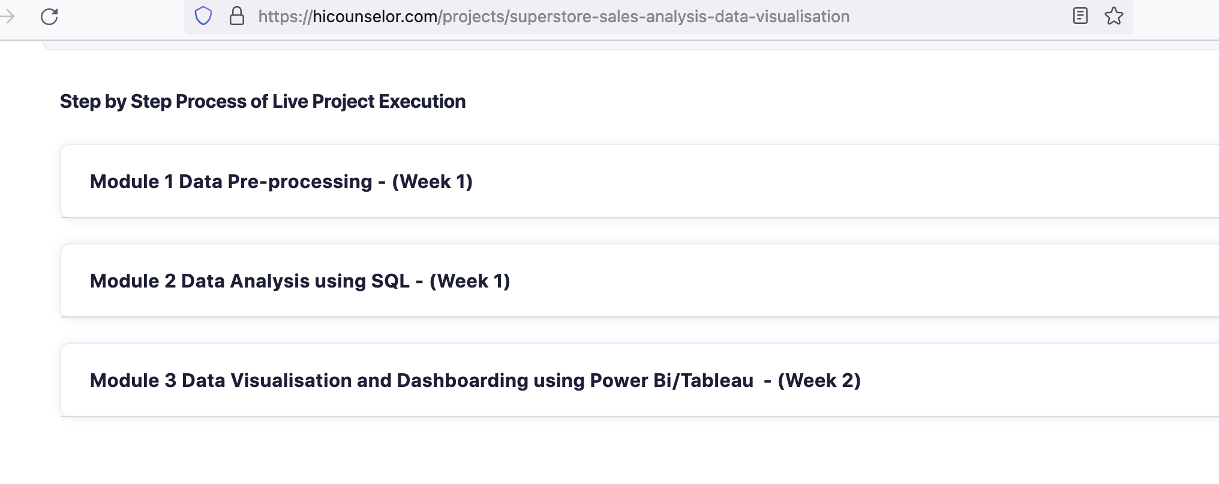Toggle bookmark status for this page
Image resolution: width=1219 pixels, height=484 pixels.
click(1115, 16)
